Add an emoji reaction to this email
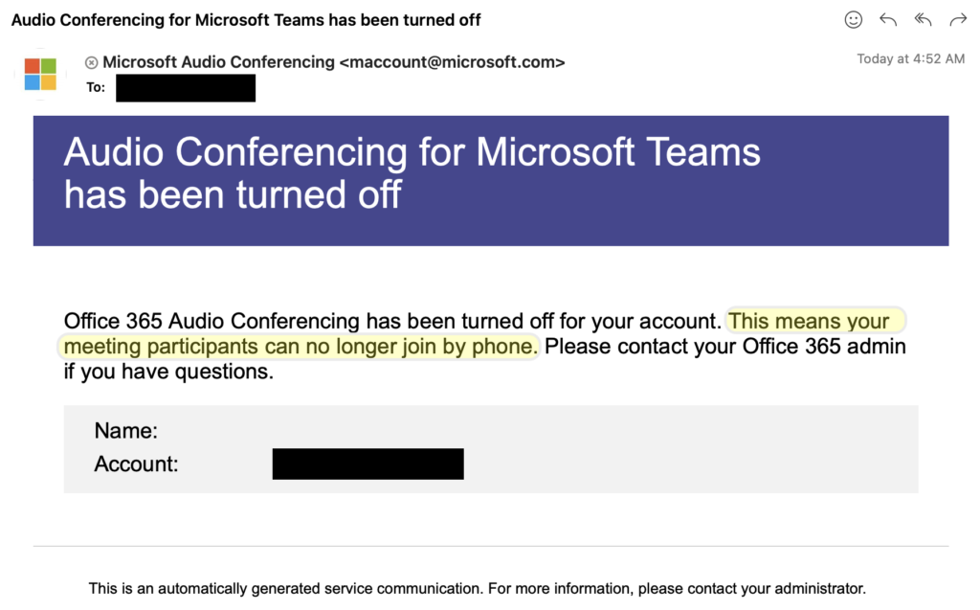 pos(853,19)
